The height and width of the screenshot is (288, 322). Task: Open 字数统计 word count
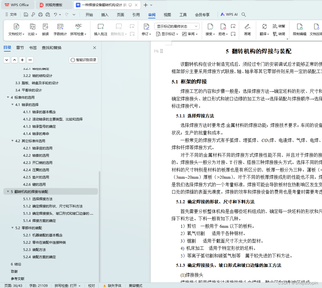[60, 30]
